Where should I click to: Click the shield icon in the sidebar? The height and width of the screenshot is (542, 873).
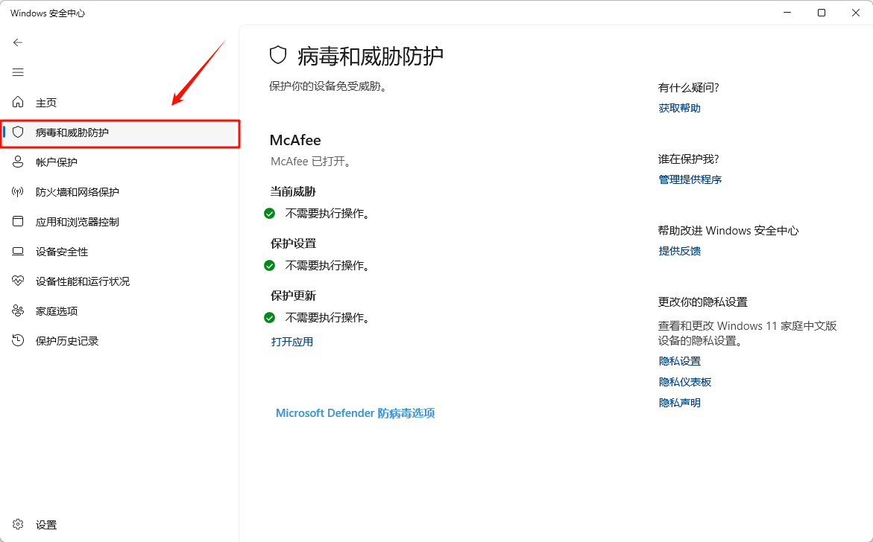pos(18,132)
